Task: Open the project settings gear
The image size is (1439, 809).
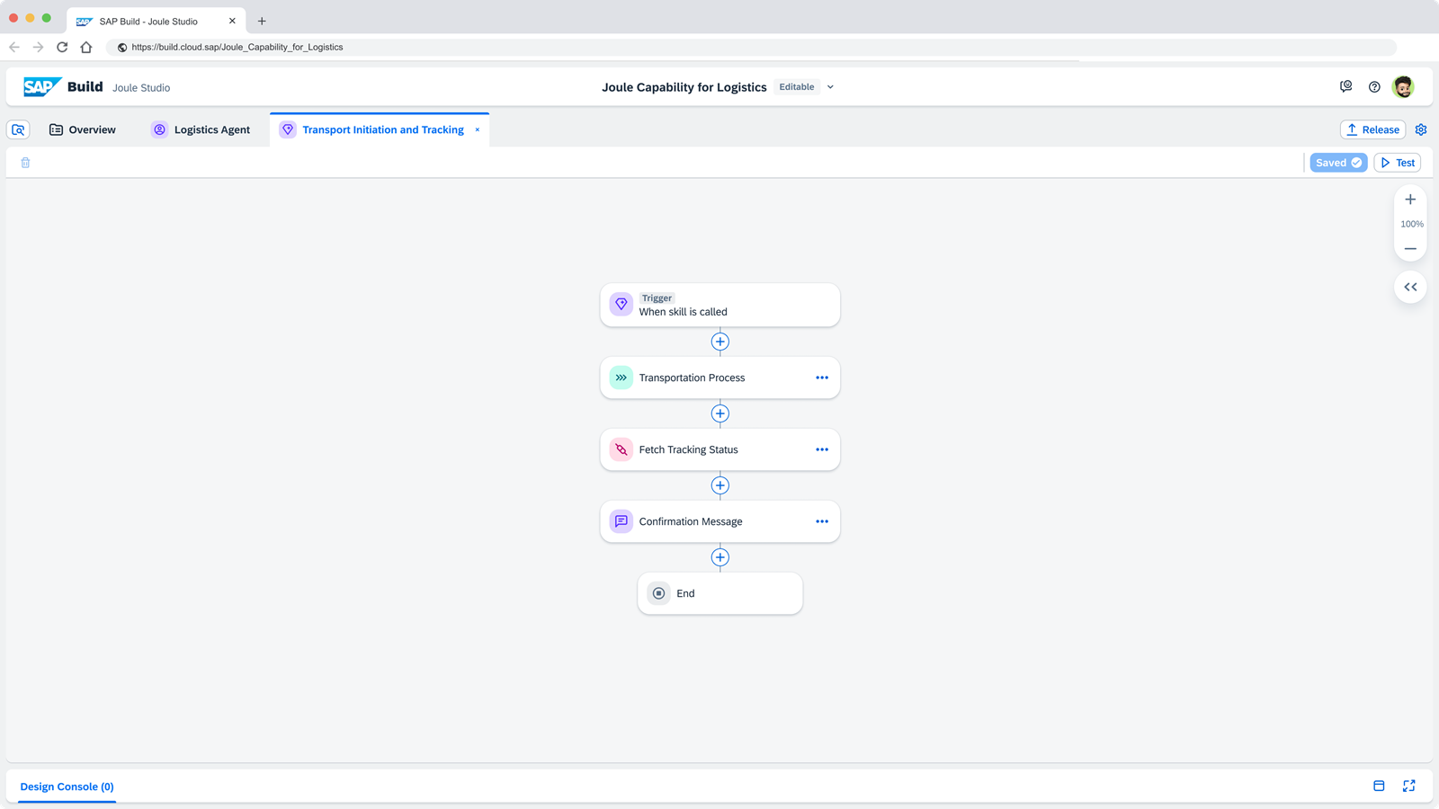Action: tap(1421, 129)
